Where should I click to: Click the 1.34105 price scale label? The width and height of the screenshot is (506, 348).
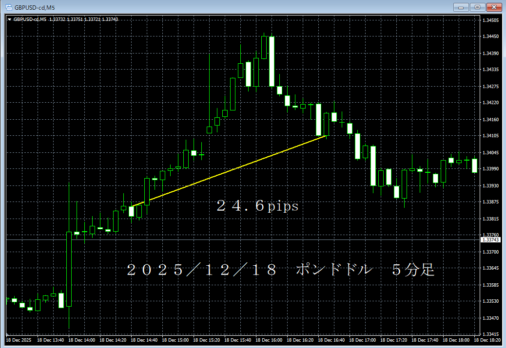[x=490, y=136]
